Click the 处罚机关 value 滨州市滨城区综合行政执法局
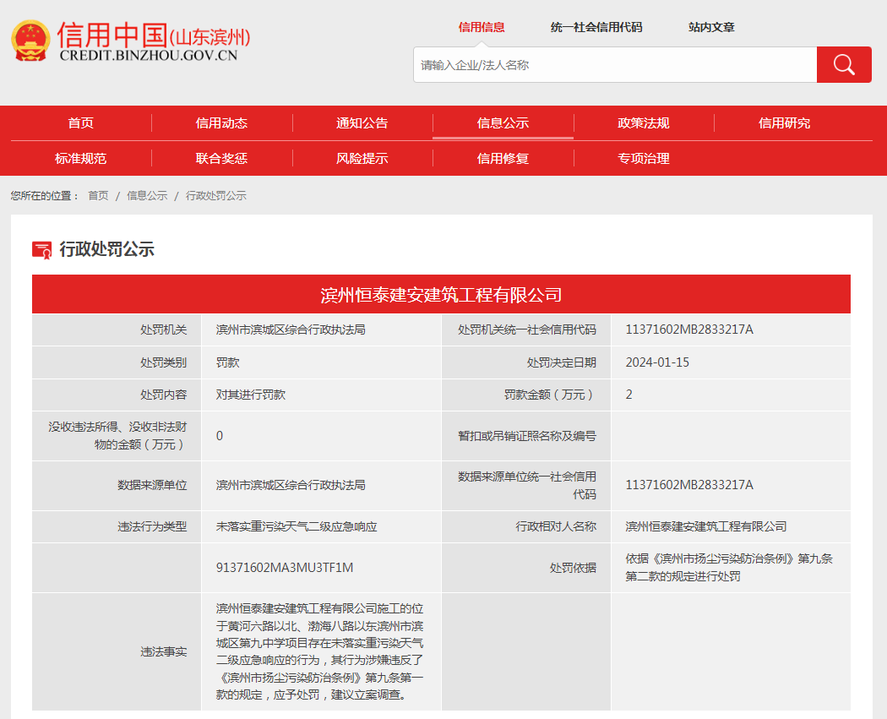 tap(291, 330)
